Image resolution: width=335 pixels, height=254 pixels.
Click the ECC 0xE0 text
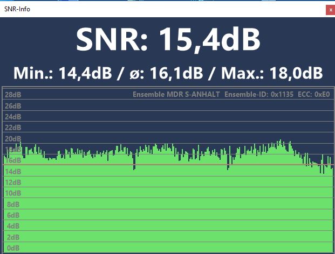[313, 94]
